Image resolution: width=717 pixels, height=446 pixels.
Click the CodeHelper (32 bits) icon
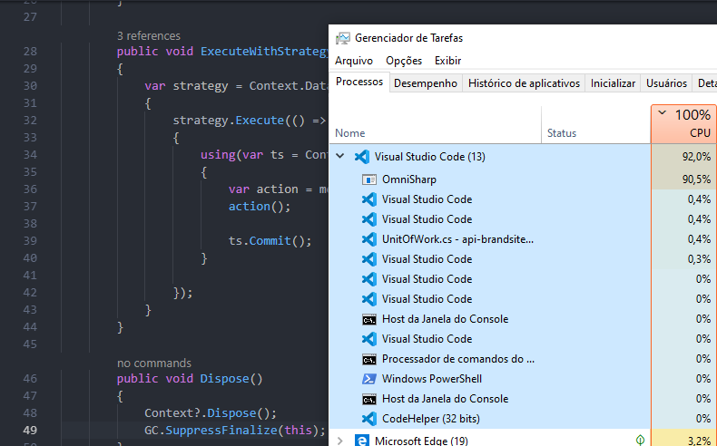click(x=369, y=419)
